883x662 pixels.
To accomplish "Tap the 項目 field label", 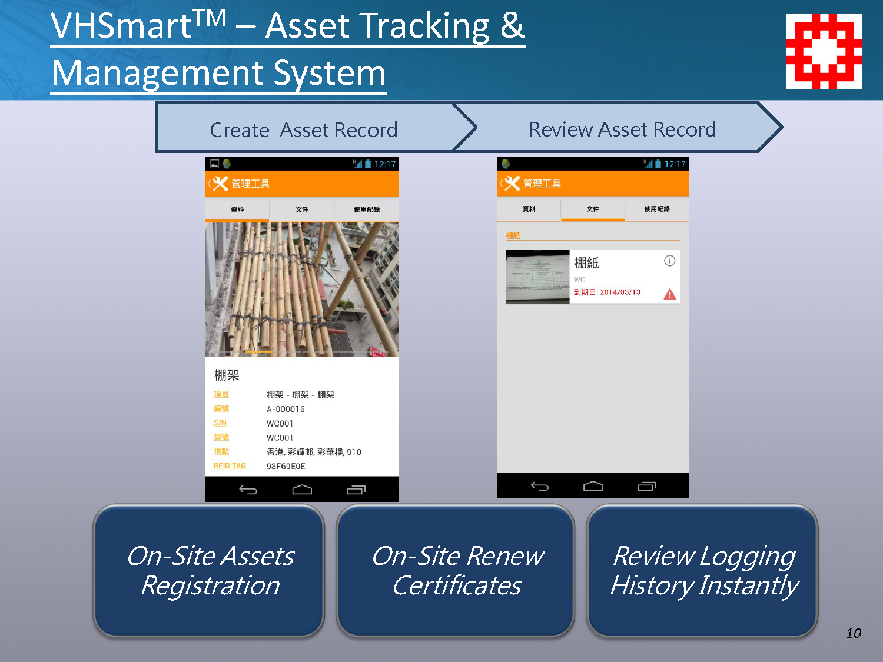I will click(221, 394).
